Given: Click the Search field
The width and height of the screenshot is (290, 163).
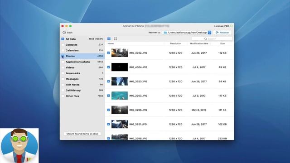Looking at the screenshot, I should click(x=212, y=39).
